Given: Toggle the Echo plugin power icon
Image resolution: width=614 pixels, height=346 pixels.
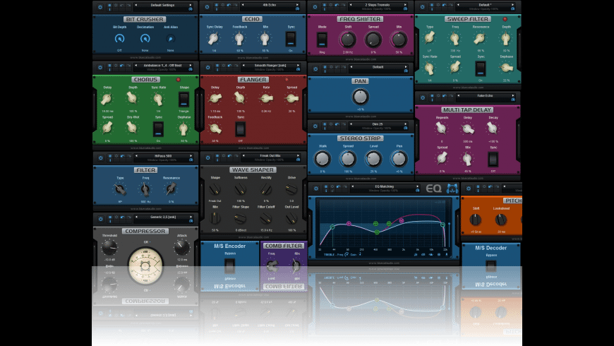Looking at the screenshot, I should 207,6.
